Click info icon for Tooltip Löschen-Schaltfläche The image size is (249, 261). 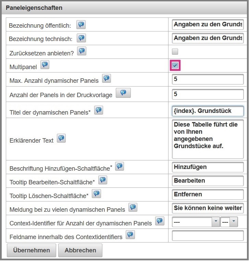coord(97,194)
